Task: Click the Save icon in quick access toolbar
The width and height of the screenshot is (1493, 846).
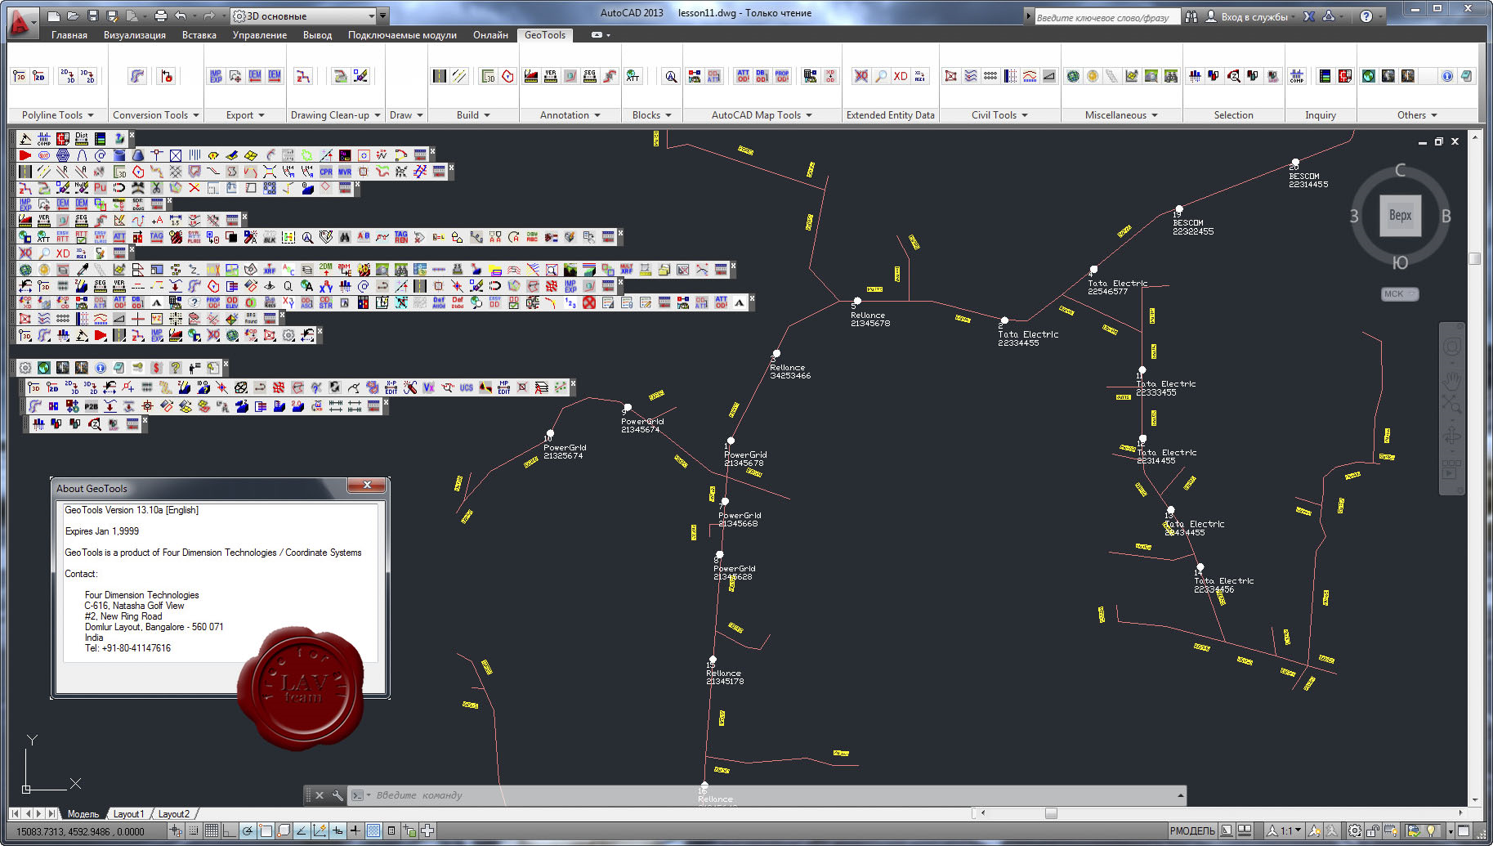Action: tap(92, 16)
